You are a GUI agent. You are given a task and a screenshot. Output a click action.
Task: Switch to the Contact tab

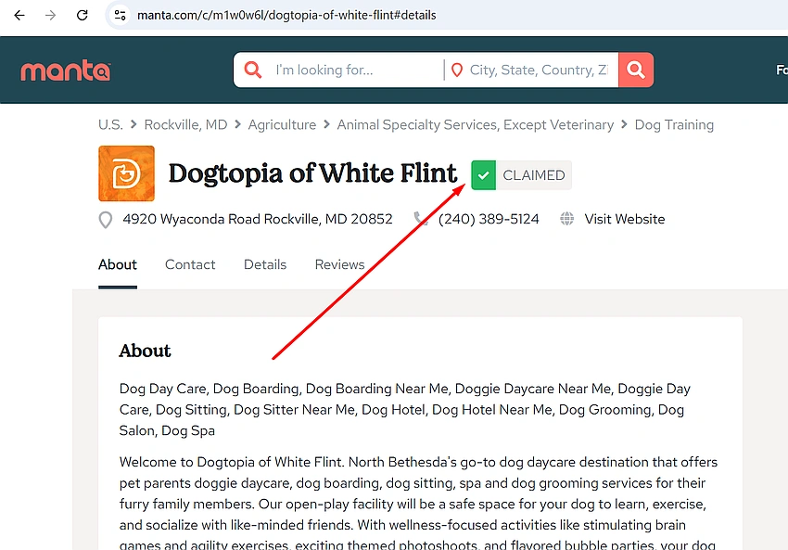click(x=190, y=264)
